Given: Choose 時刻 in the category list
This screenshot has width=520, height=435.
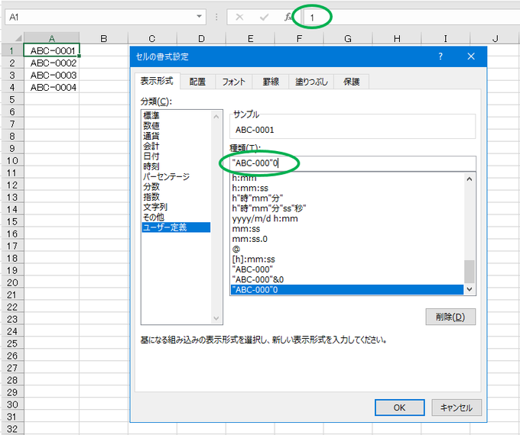Looking at the screenshot, I should [176, 166].
